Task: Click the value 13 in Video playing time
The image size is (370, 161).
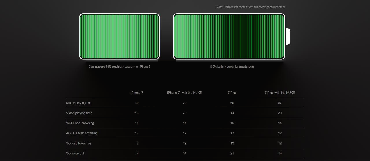Action: [x=137, y=113]
